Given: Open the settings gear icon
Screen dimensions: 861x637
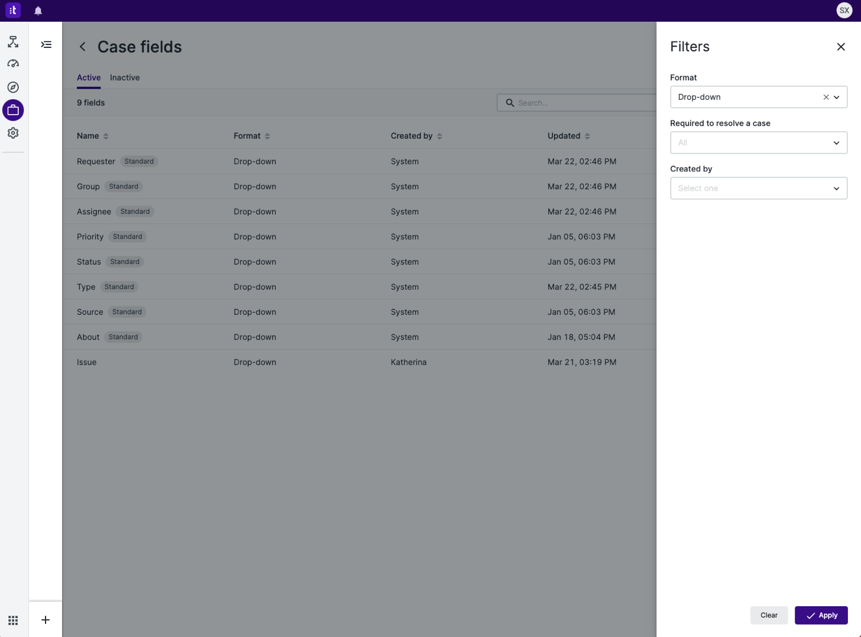Looking at the screenshot, I should coord(13,133).
